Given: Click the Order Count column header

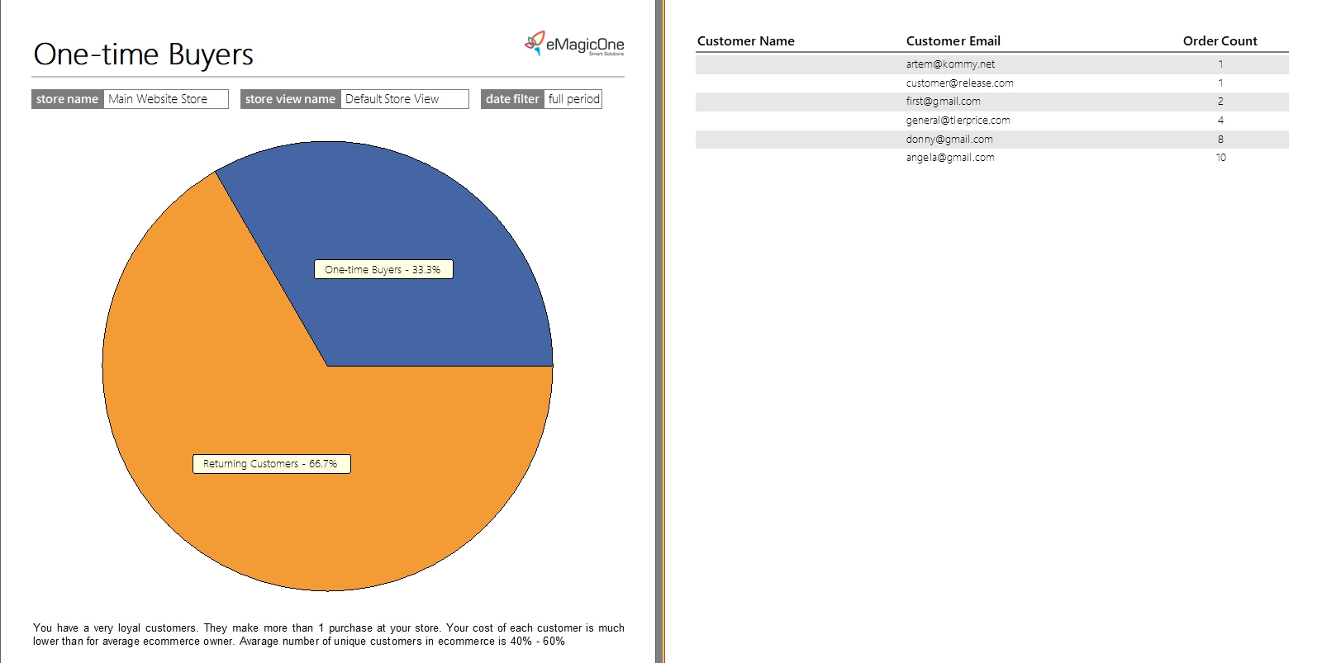Looking at the screenshot, I should (x=1220, y=41).
